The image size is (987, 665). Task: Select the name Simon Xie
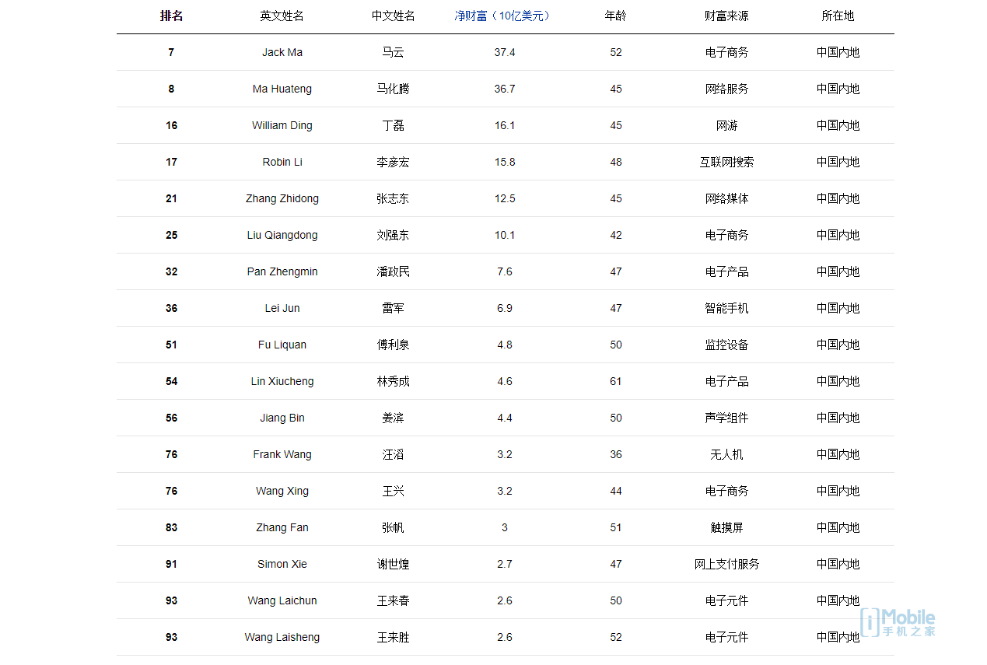pyautogui.click(x=282, y=564)
